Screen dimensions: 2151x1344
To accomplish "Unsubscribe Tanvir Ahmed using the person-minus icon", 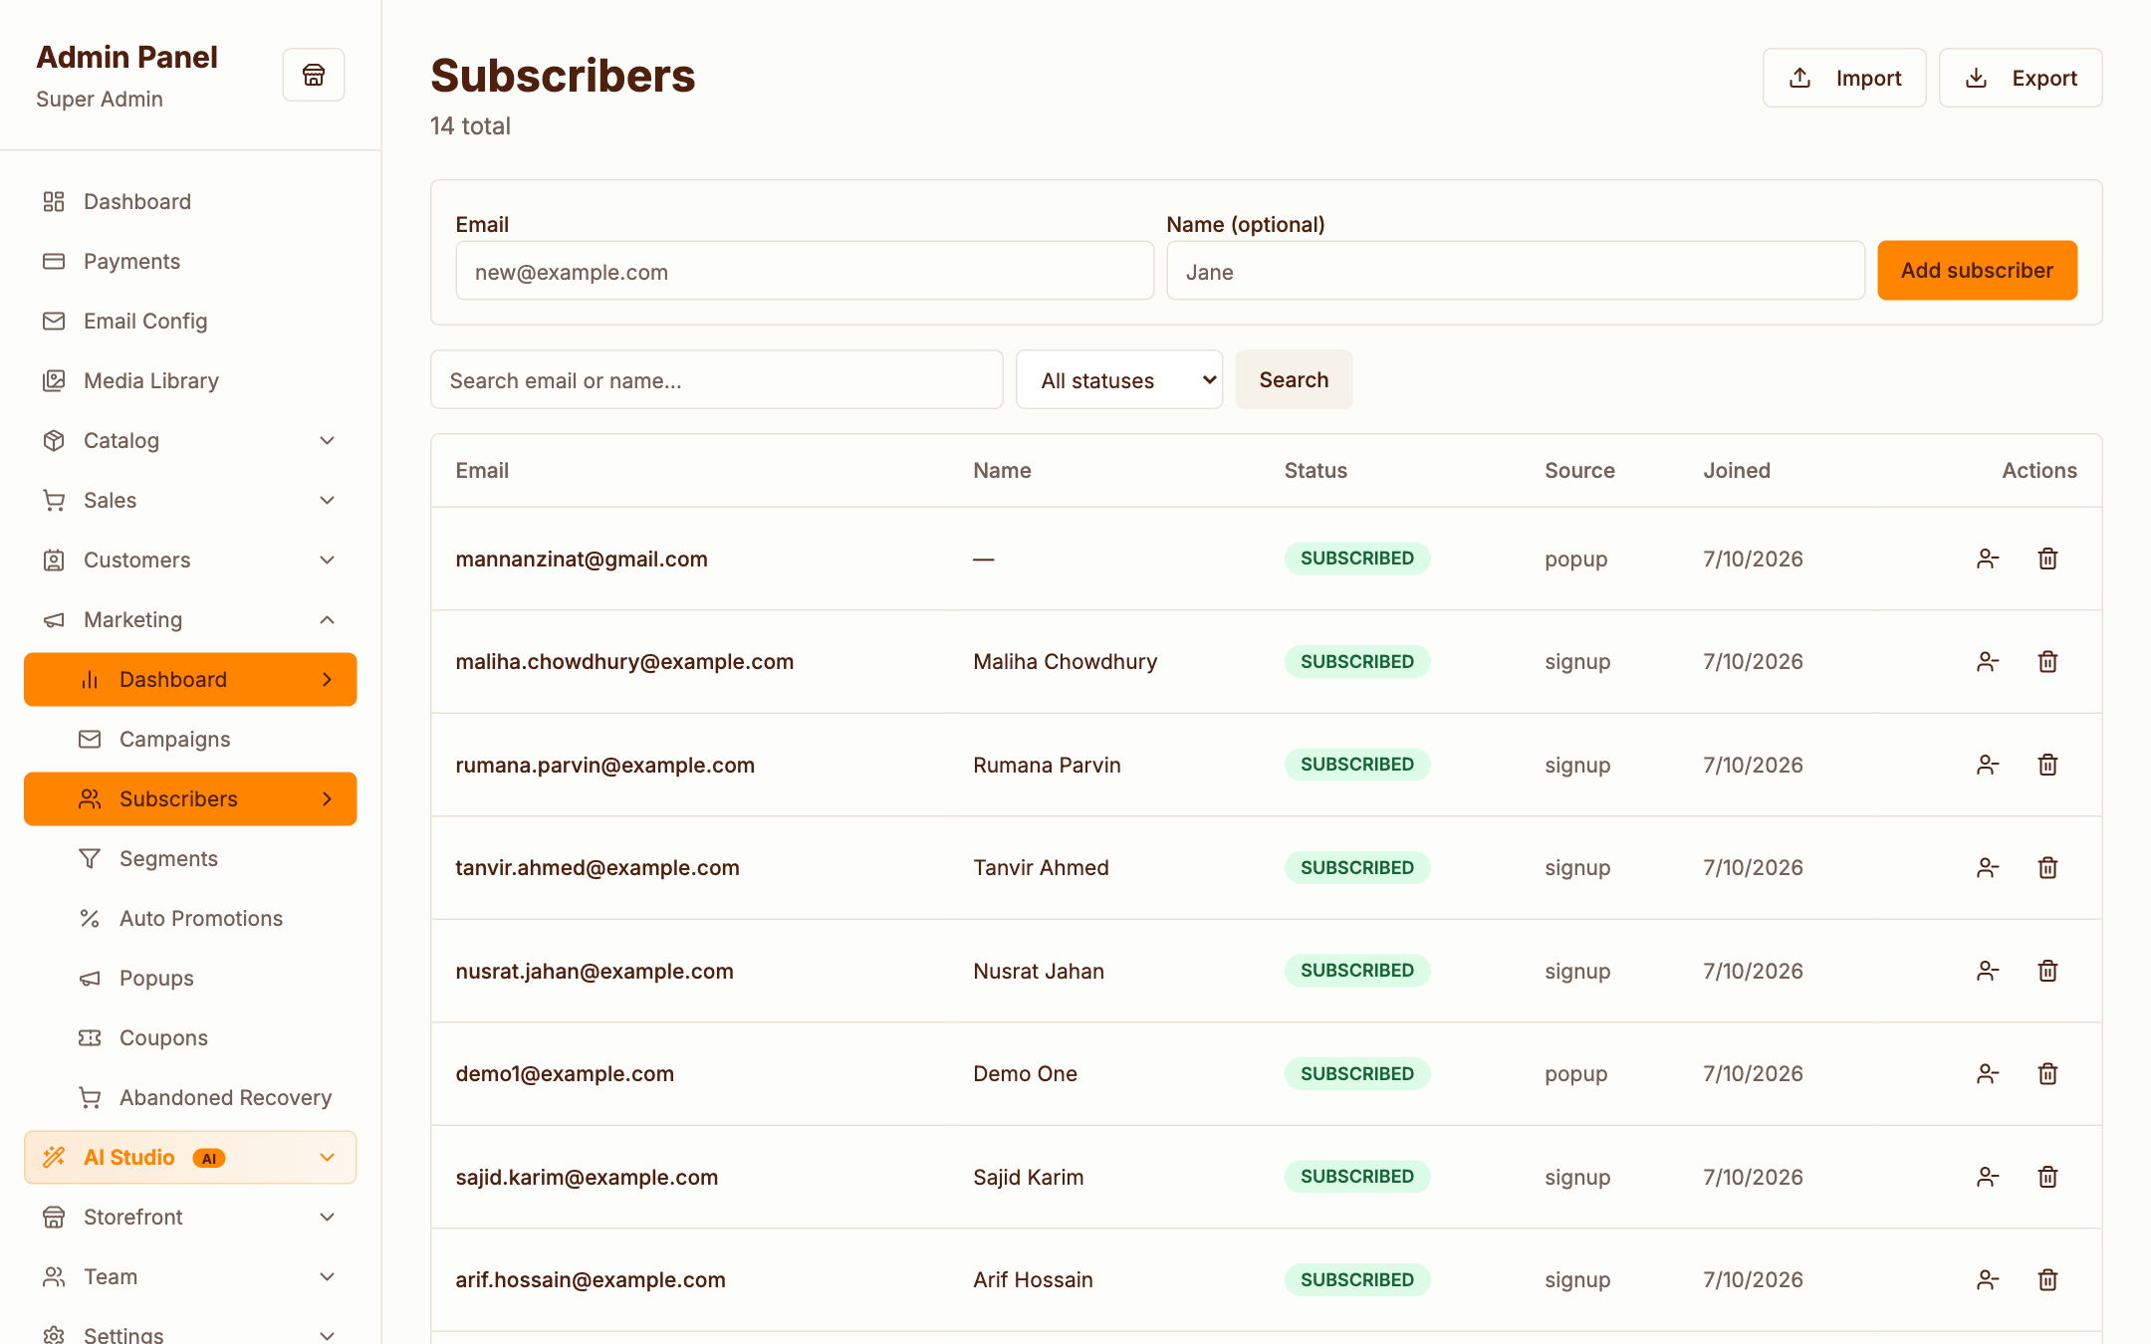I will (1988, 867).
